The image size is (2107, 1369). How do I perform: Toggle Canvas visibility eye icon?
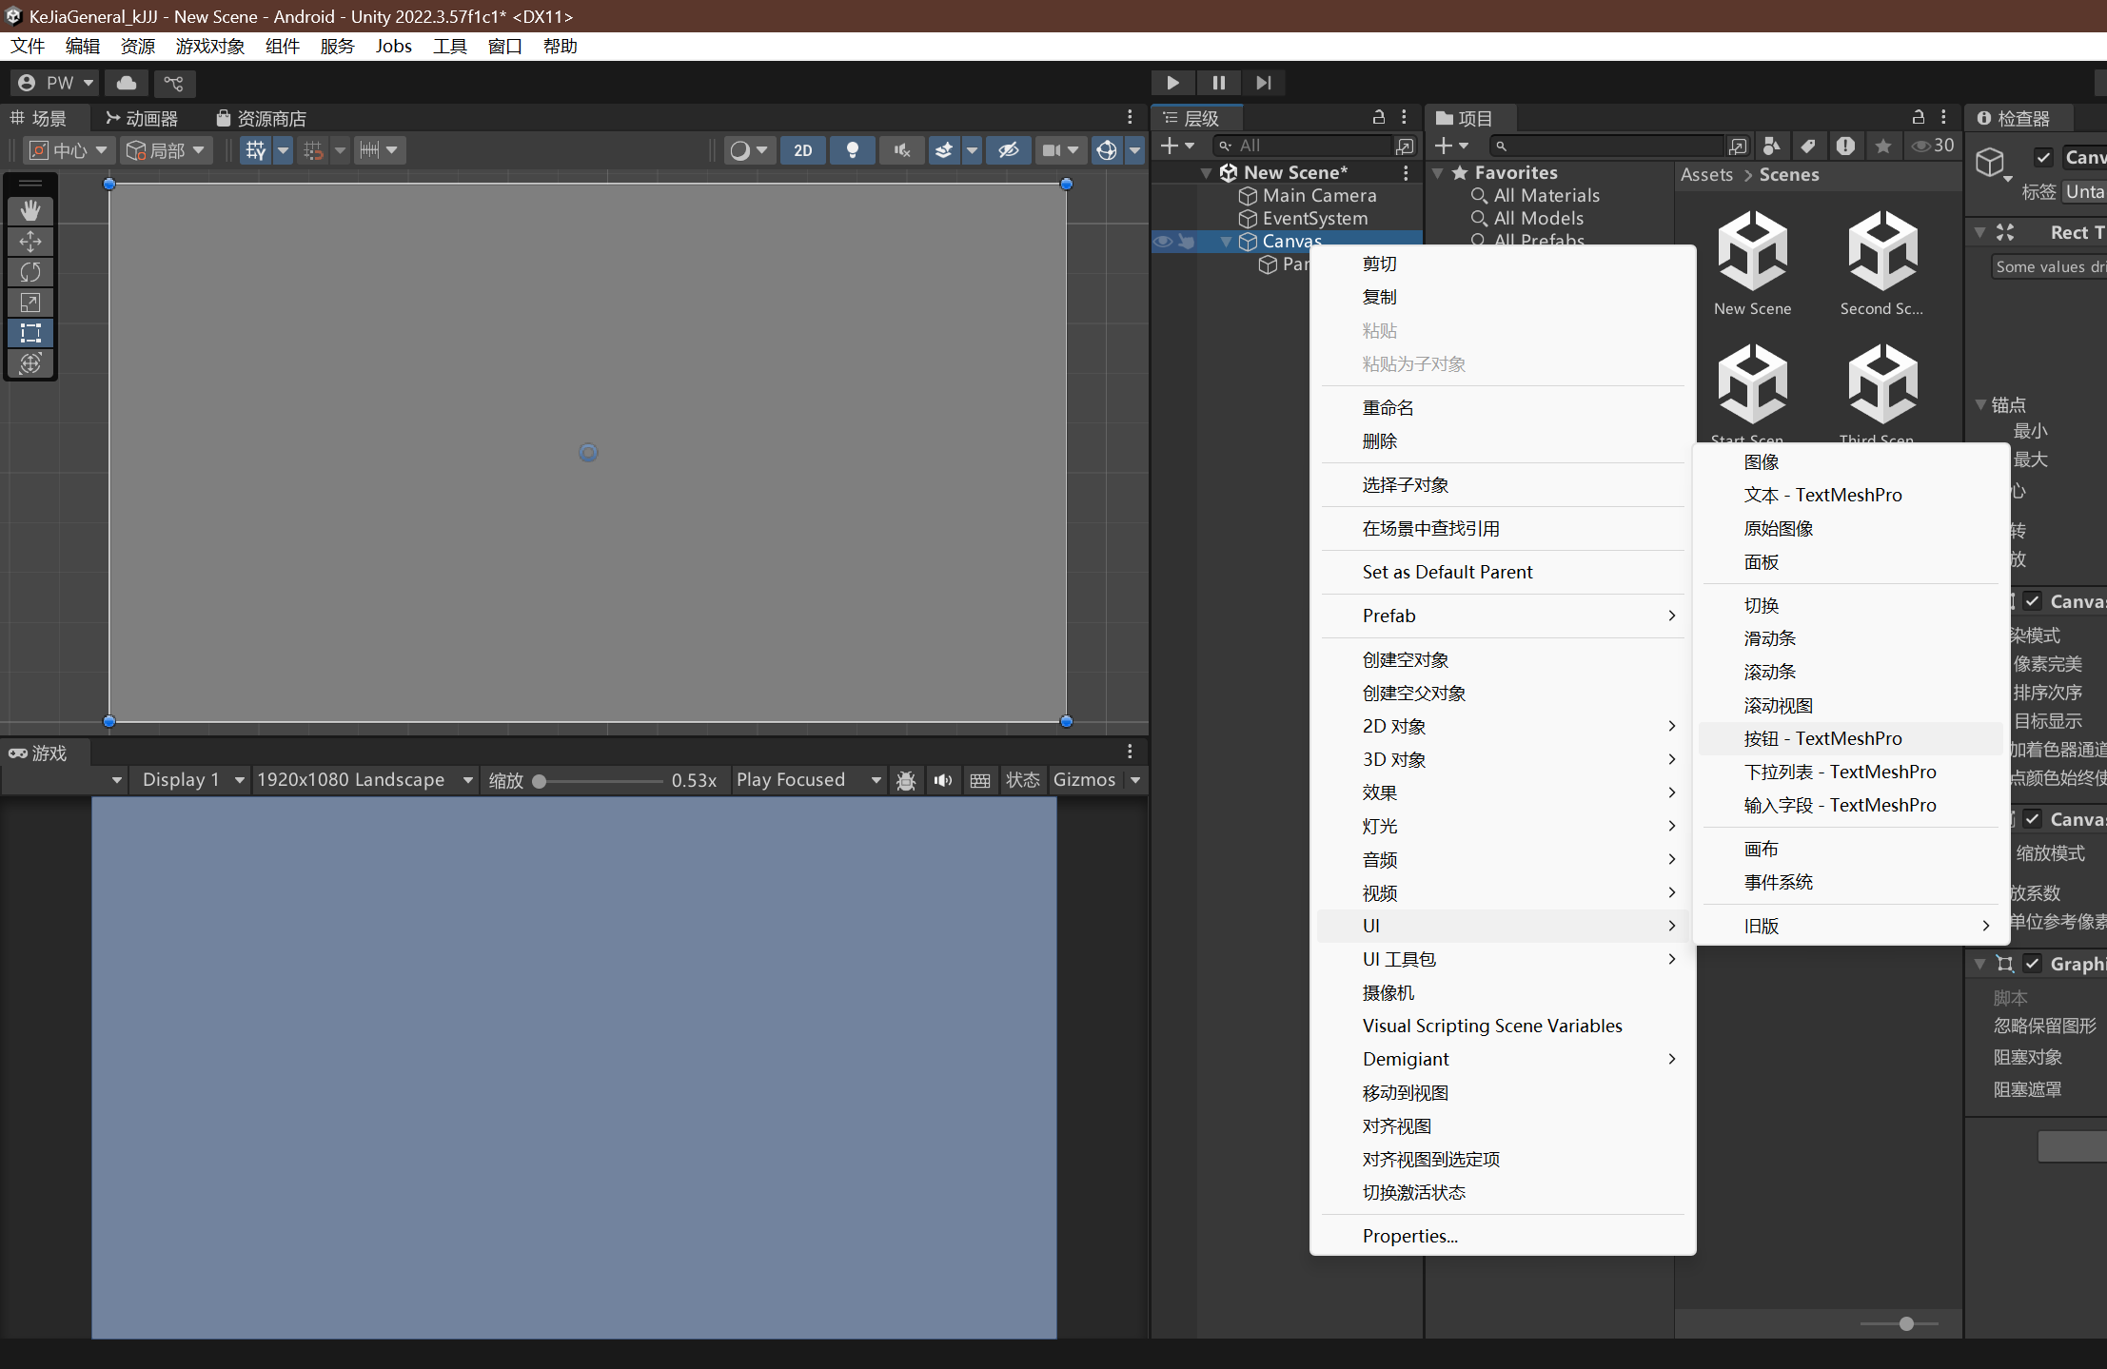click(x=1162, y=242)
